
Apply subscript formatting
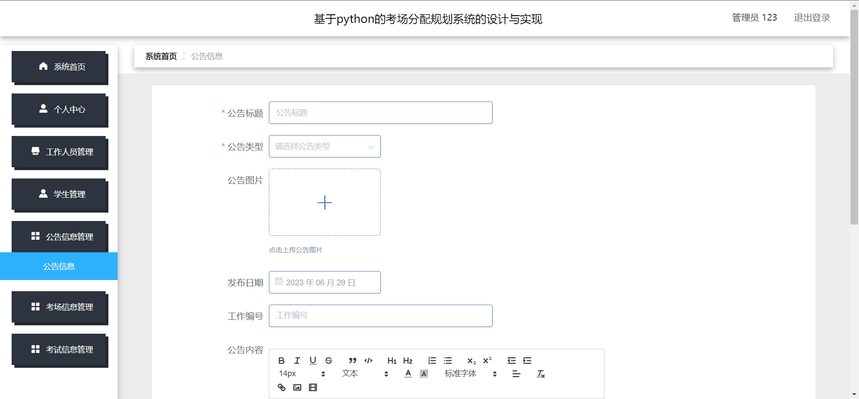[x=472, y=361]
